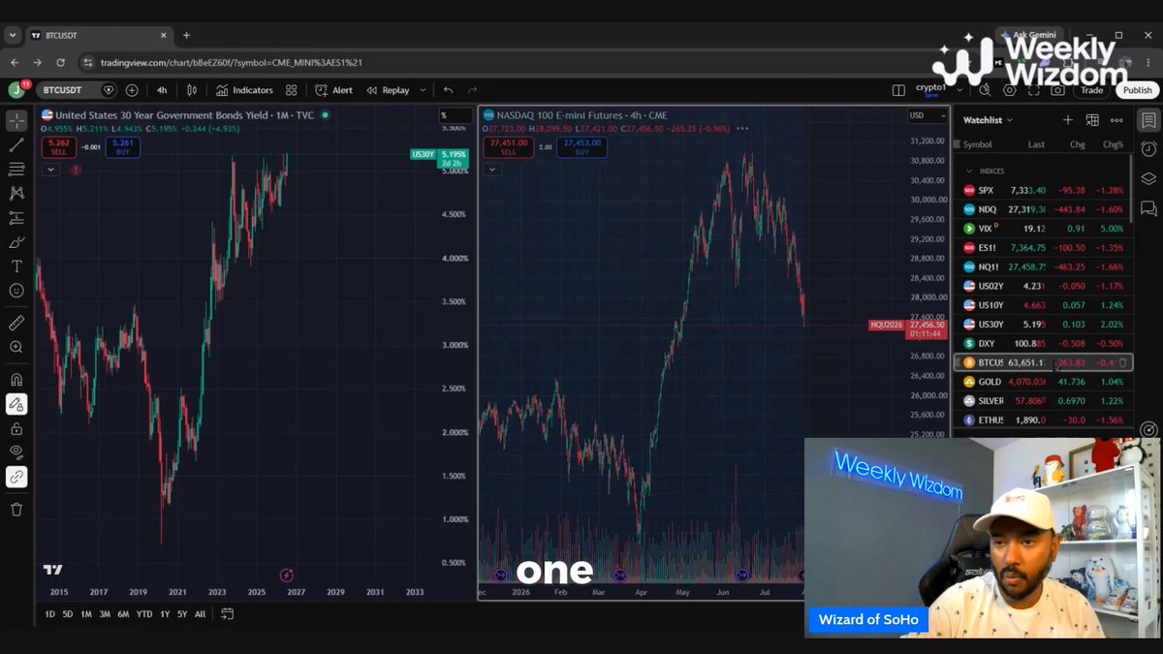Image resolution: width=1163 pixels, height=654 pixels.
Task: Open the indicator templates grid icon
Action: [293, 90]
